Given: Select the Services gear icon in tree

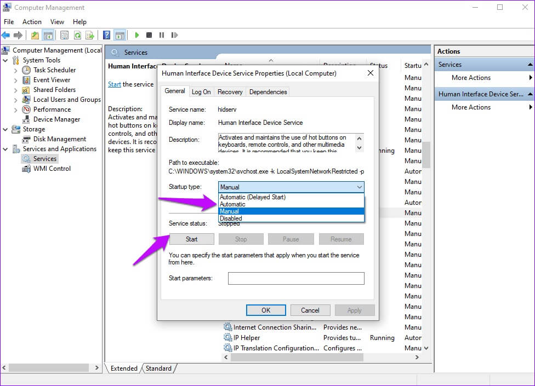Looking at the screenshot, I should click(26, 159).
